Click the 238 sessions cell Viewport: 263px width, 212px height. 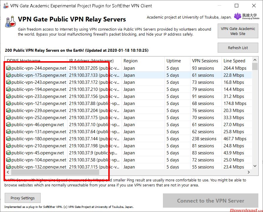(x=204, y=138)
